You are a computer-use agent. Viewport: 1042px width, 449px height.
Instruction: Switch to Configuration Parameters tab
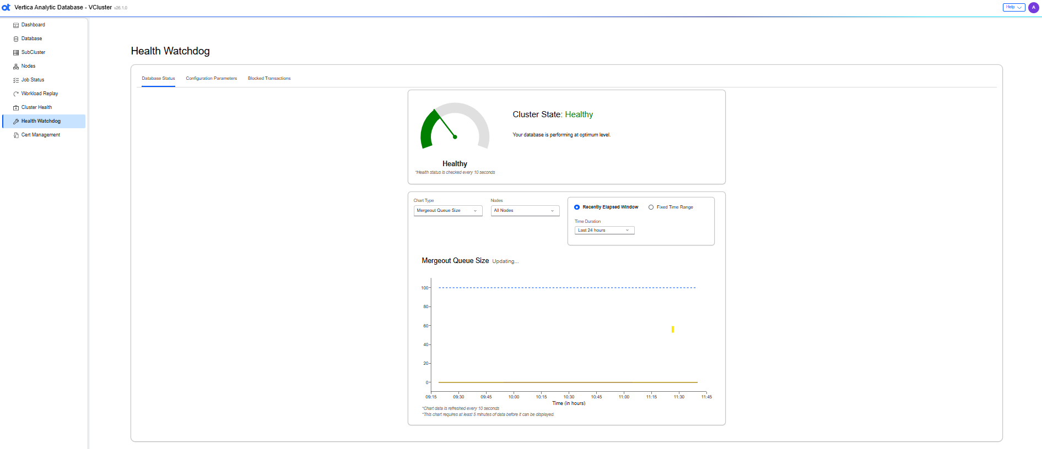coord(212,78)
